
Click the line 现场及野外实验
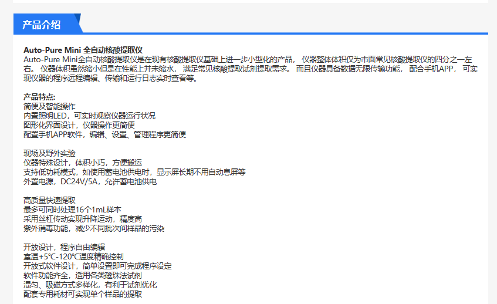coord(49,153)
